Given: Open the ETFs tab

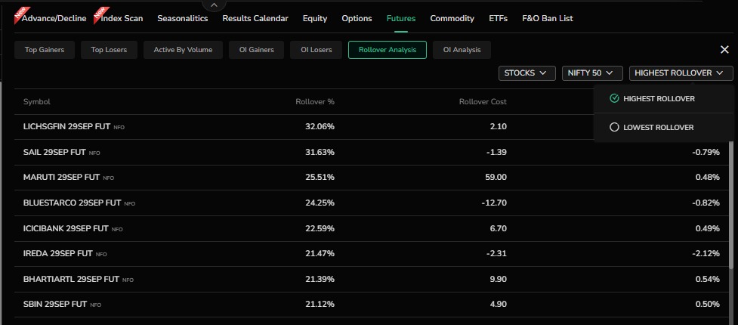Looking at the screenshot, I should click(x=498, y=18).
